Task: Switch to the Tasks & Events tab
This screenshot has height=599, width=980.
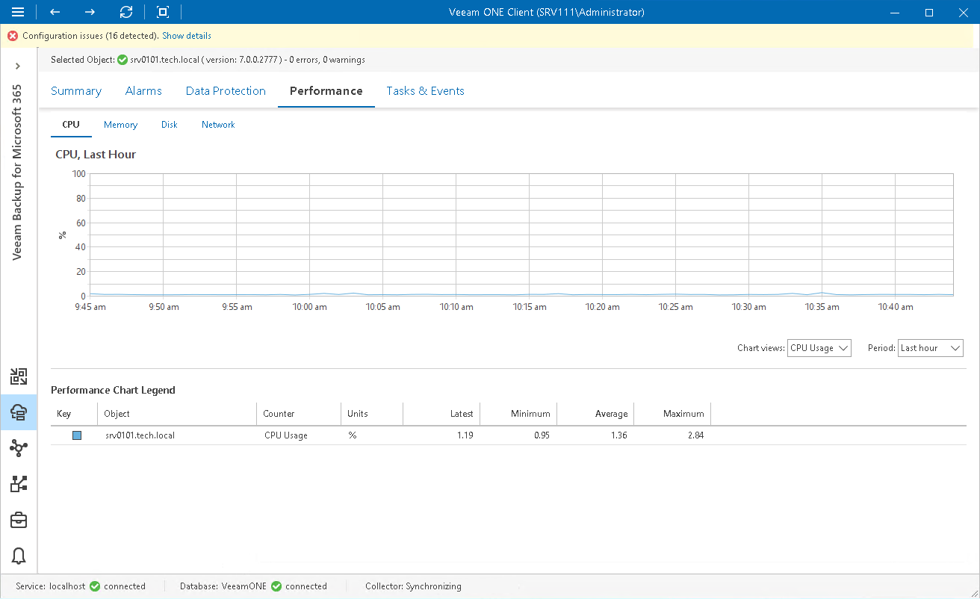Action: (425, 91)
